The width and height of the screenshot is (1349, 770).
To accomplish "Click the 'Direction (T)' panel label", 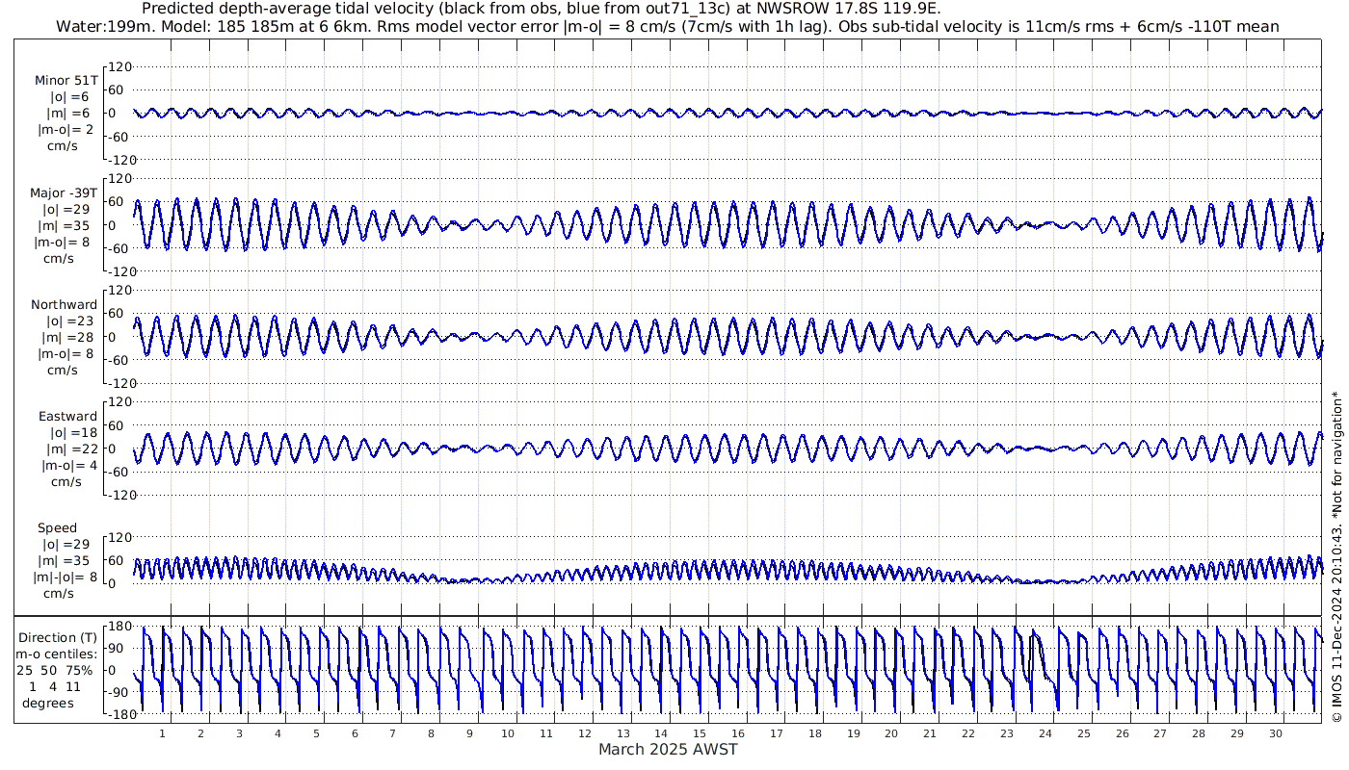I will click(60, 638).
